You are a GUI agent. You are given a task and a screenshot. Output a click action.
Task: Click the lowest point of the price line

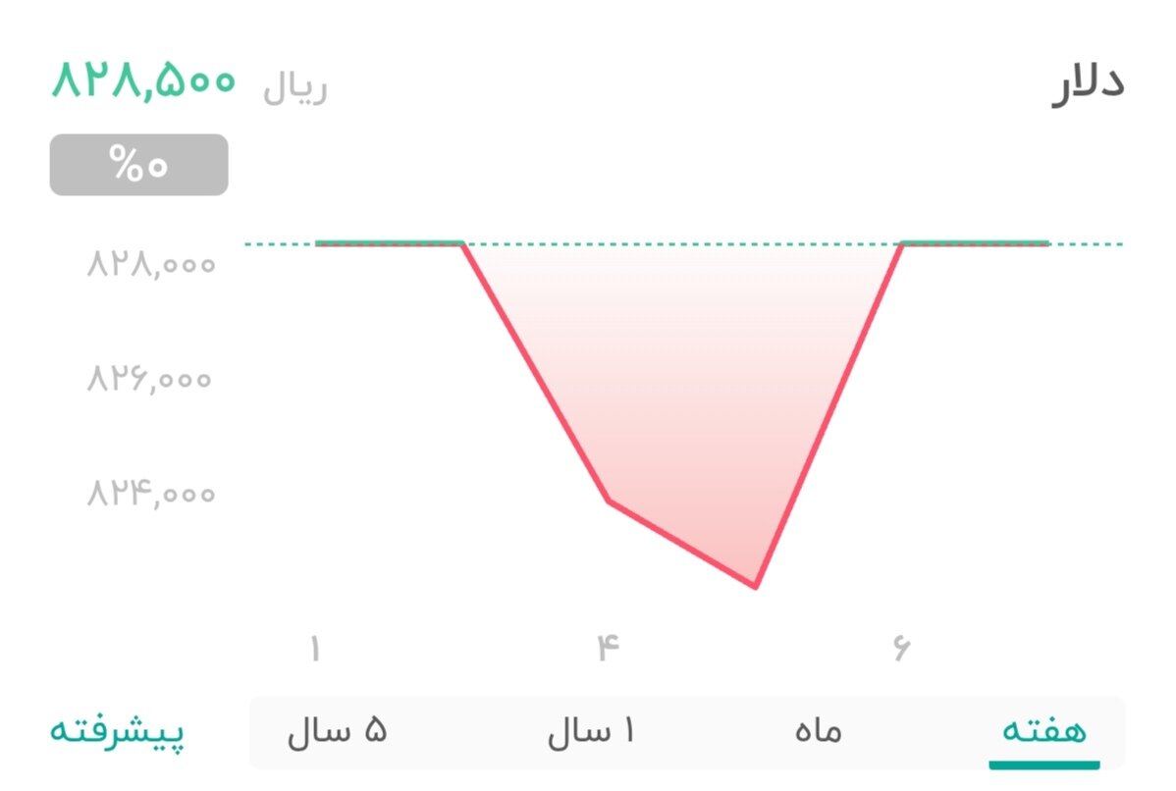click(754, 586)
